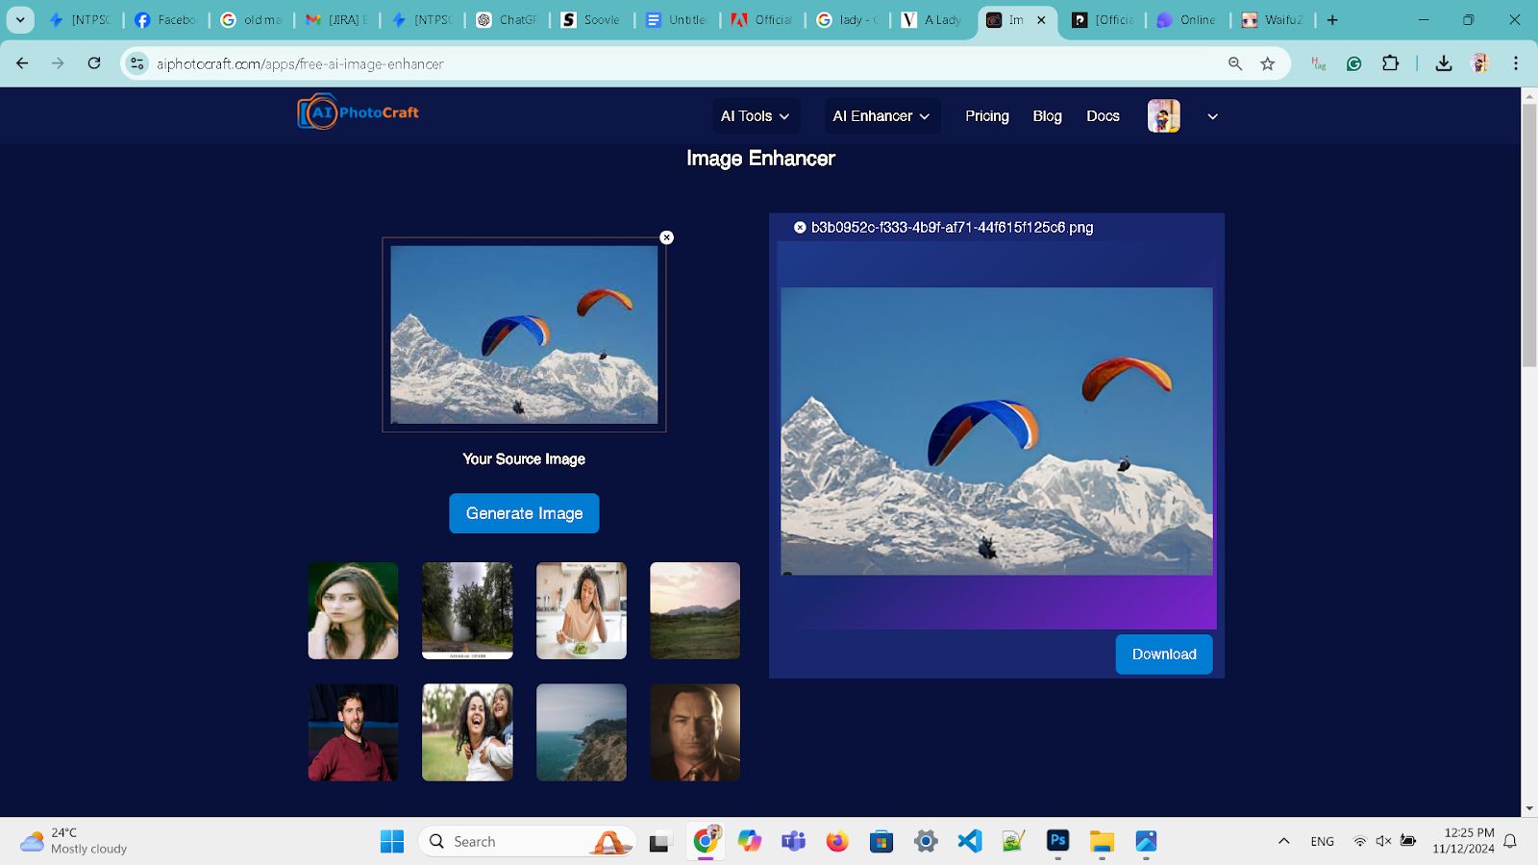Remove the result file b3b0952c png
This screenshot has width=1538, height=865.
(x=800, y=228)
